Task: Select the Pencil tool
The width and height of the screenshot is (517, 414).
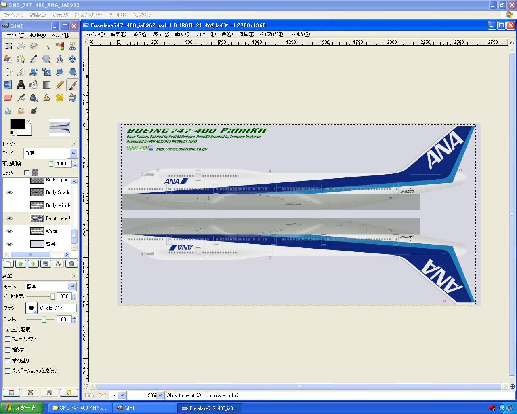Action: [x=59, y=85]
